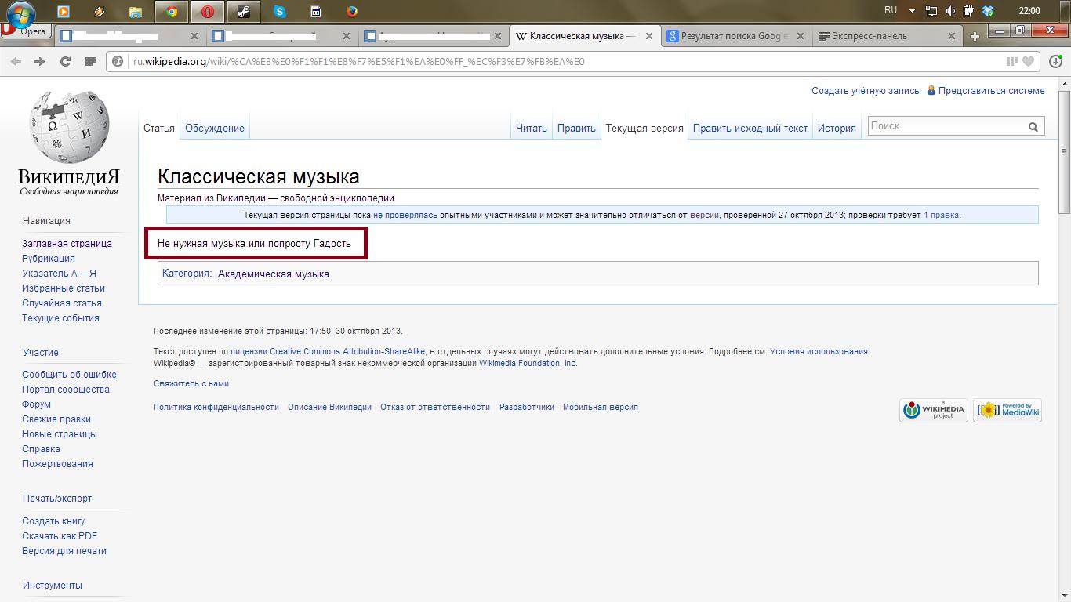
Task: Click the site info globe icon in address bar
Action: tap(118, 61)
